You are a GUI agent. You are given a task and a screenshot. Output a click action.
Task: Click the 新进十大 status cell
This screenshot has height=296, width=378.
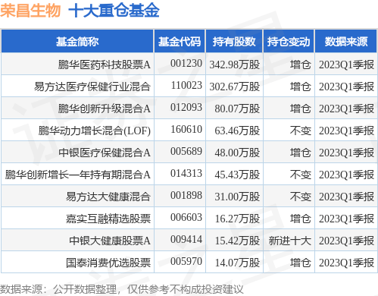(289, 241)
